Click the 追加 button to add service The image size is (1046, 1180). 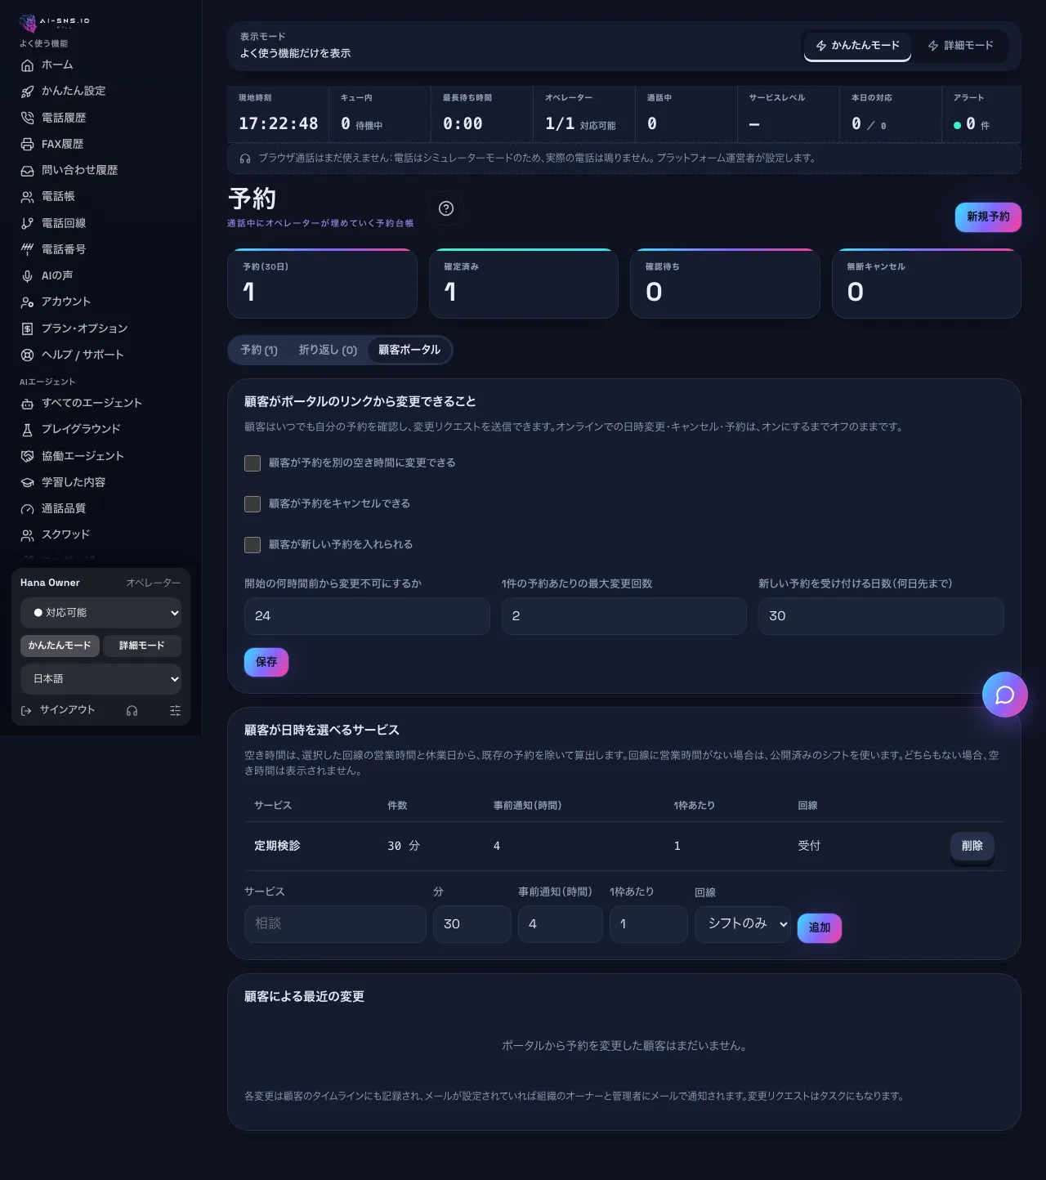820,927
